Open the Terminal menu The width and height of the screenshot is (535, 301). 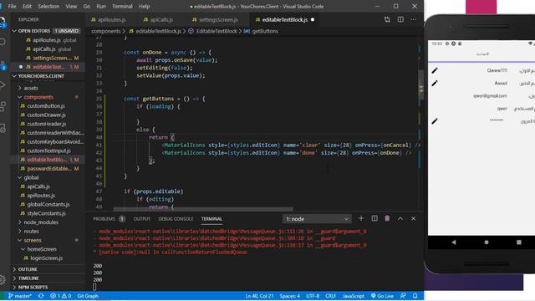coord(122,6)
